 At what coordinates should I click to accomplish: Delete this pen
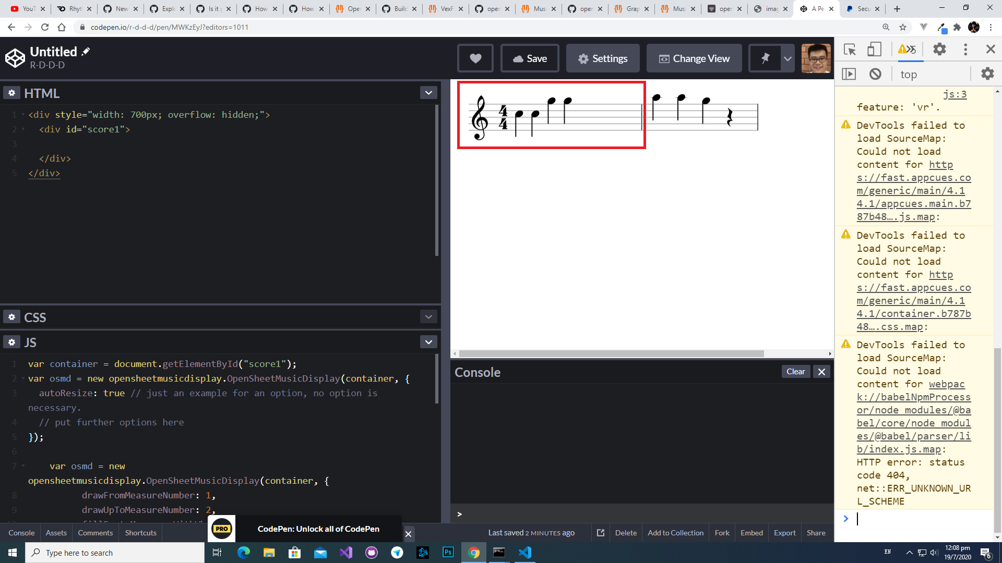click(x=626, y=533)
